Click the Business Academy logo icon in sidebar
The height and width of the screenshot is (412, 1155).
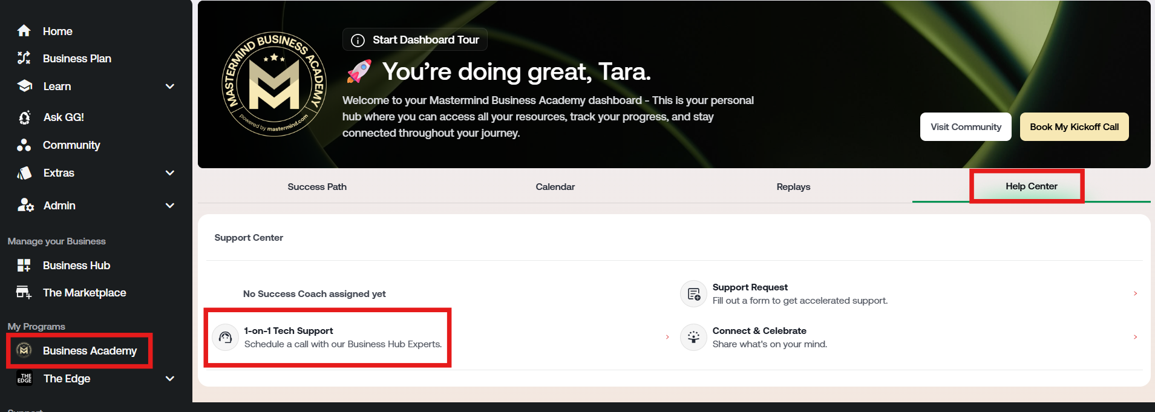(x=24, y=350)
